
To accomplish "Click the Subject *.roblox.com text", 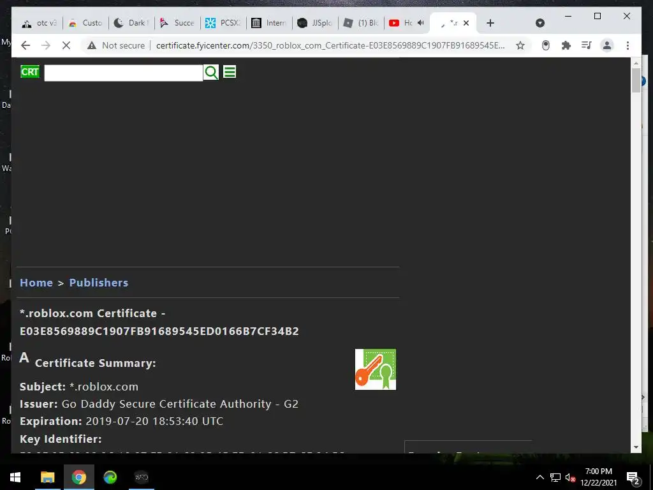I will pos(79,387).
